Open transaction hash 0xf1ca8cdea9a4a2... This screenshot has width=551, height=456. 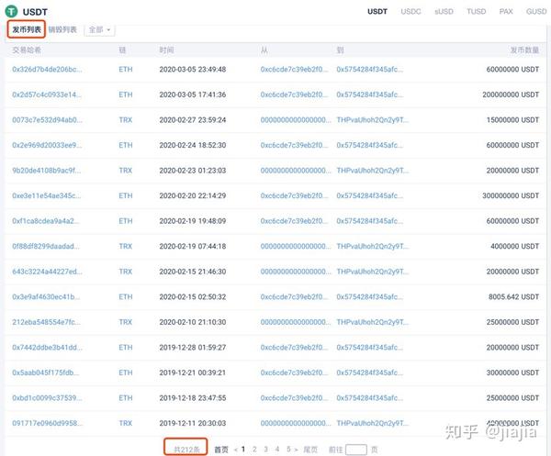point(46,221)
